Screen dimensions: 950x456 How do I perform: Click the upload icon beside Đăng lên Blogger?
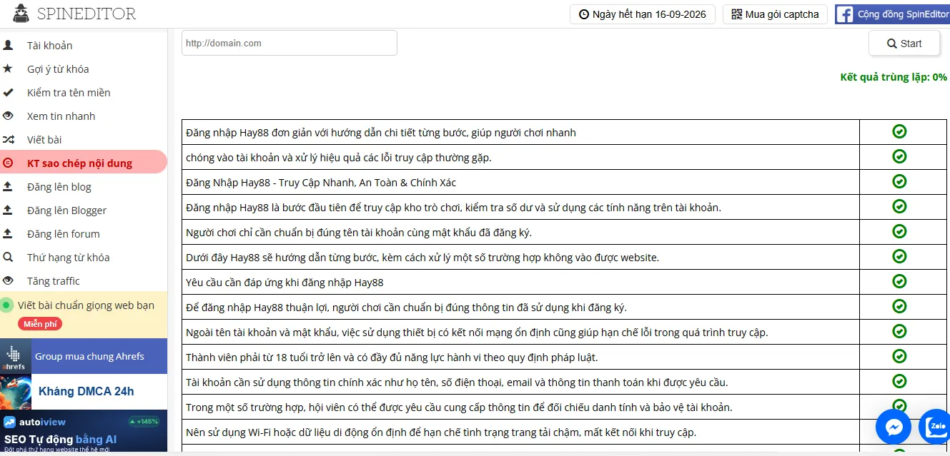coord(8,210)
